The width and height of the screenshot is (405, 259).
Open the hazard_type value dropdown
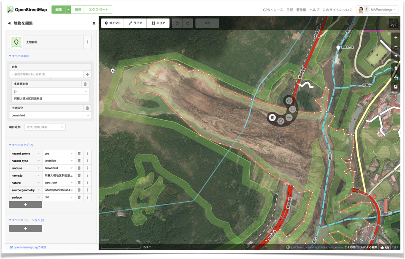pos(71,161)
